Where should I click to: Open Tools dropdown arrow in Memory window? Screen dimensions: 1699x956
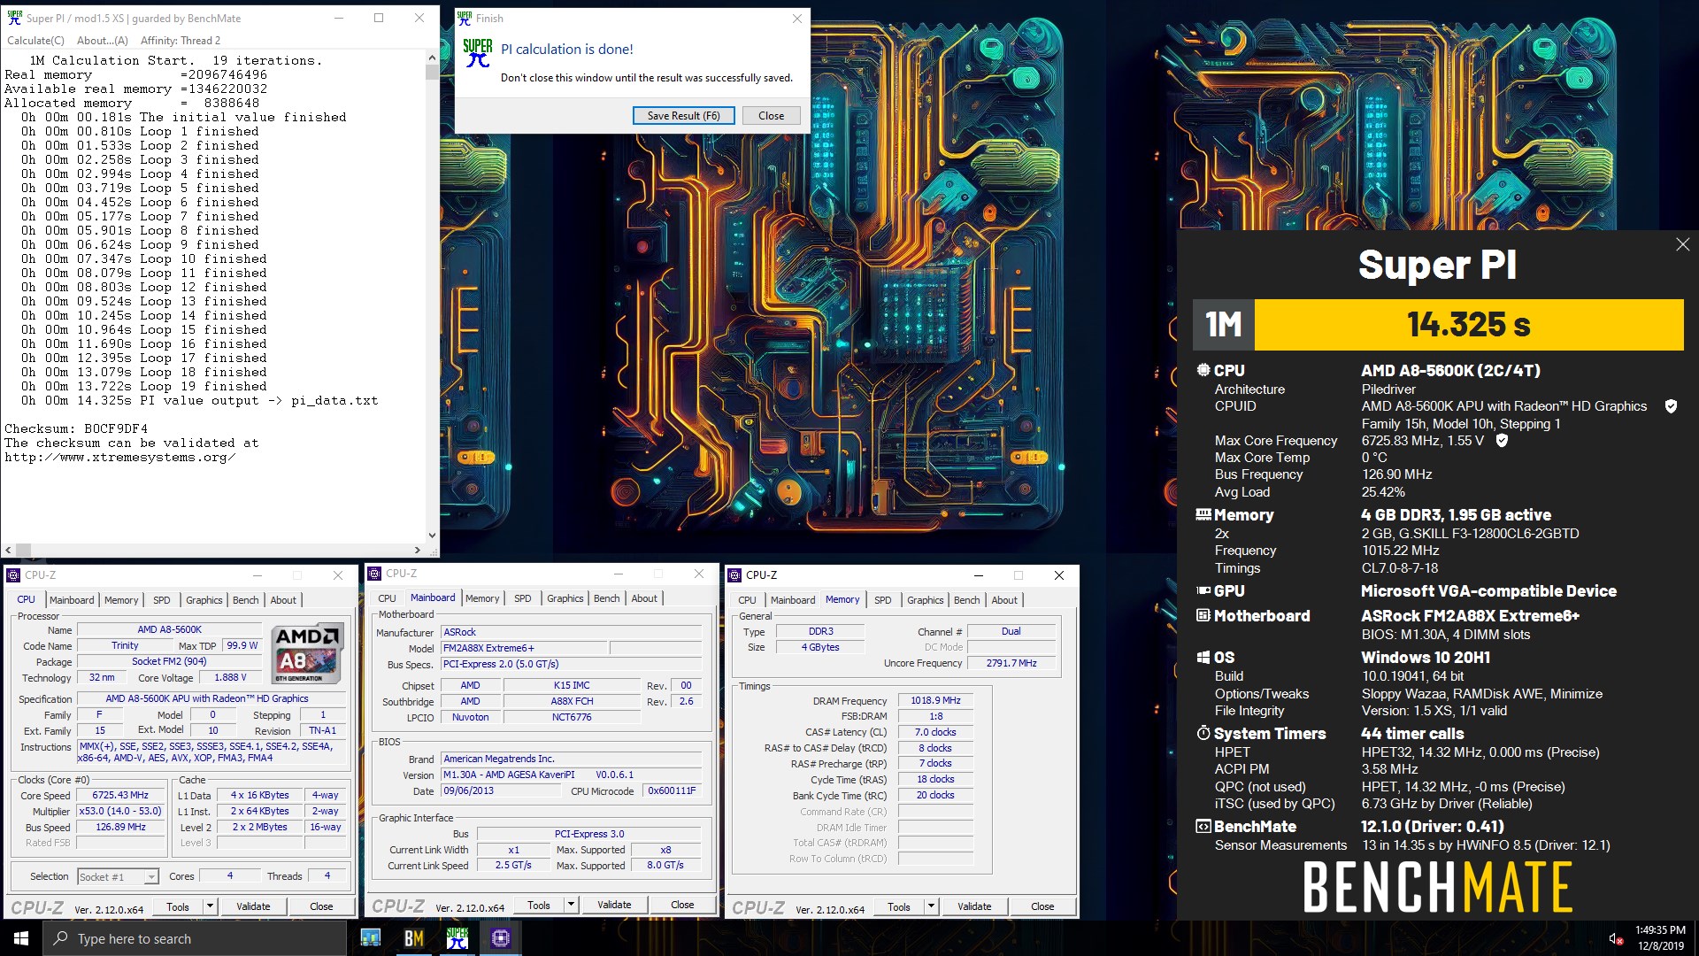[931, 906]
